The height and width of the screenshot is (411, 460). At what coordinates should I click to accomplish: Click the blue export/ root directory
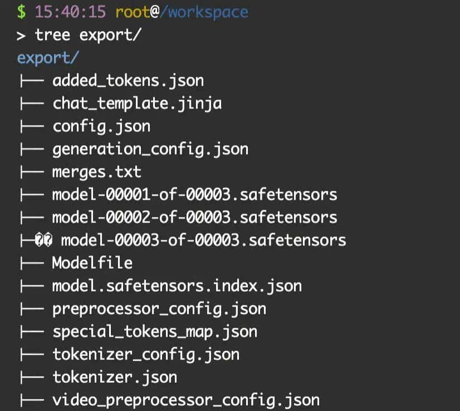(x=48, y=58)
